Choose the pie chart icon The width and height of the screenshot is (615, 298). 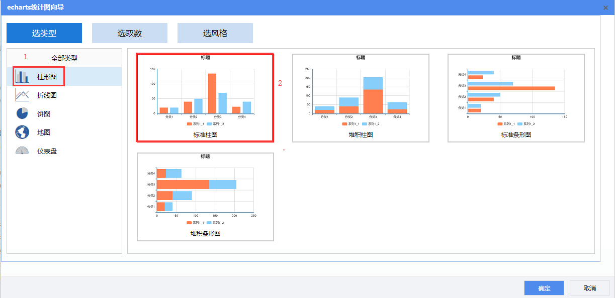point(22,113)
